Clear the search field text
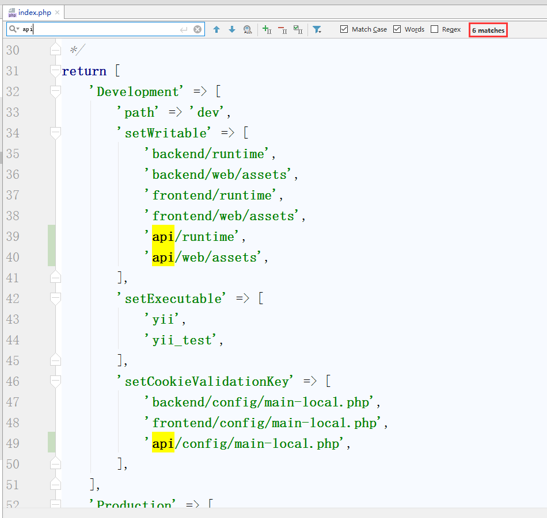The height and width of the screenshot is (518, 547). tap(197, 29)
